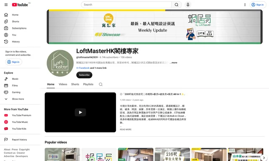Click the Creator footer link
This screenshot has height=161, width=269.
point(21,153)
